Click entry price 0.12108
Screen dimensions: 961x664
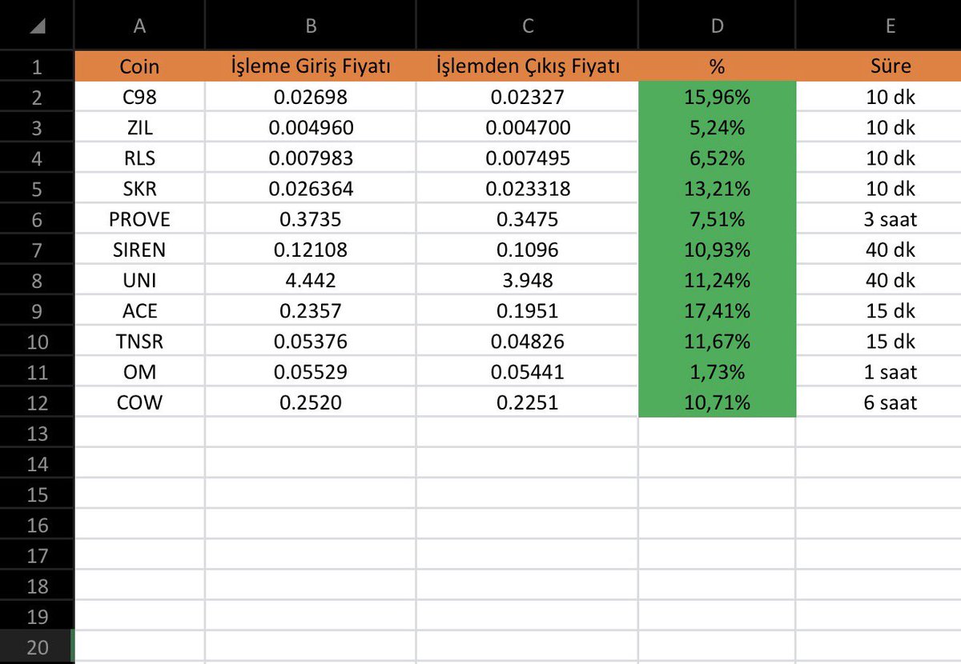point(311,250)
